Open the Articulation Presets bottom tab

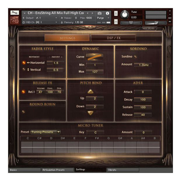[x=58, y=170]
